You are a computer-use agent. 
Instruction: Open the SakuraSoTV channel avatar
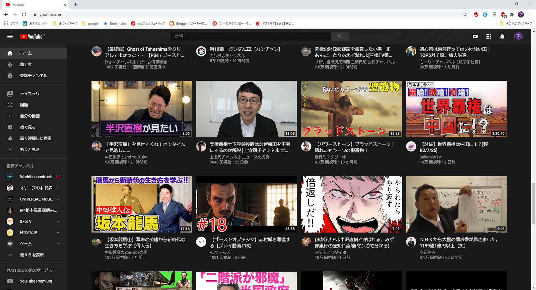[411, 147]
